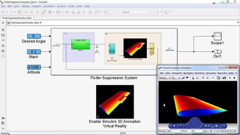Image resolution: width=240 pixels, height=135 pixels.
Task: Stop the Simulink simulation
Action: click(90, 12)
